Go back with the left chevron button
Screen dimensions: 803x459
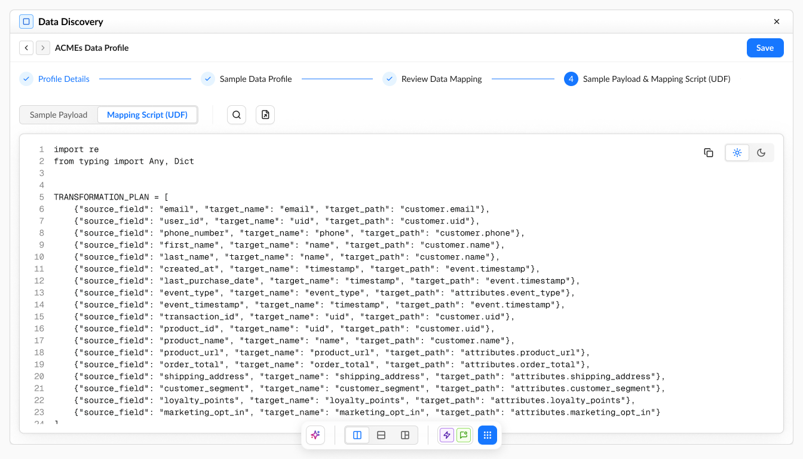[26, 48]
